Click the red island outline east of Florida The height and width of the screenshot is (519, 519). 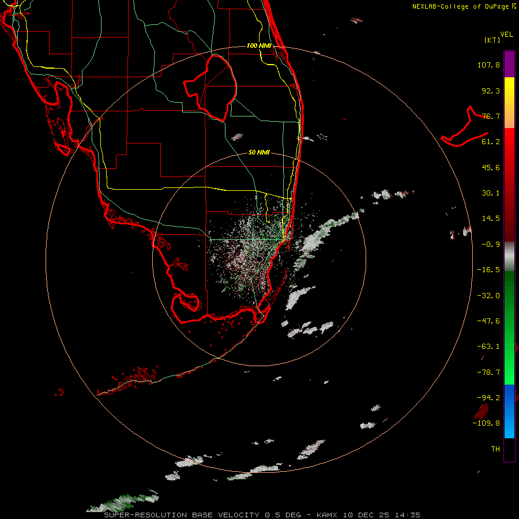(464, 127)
